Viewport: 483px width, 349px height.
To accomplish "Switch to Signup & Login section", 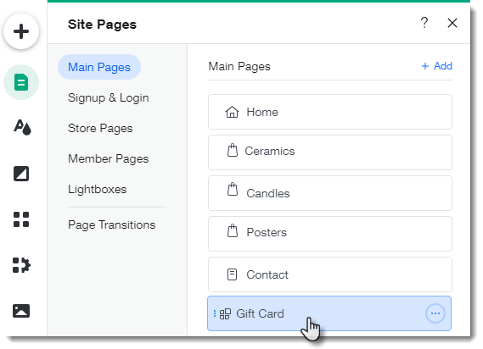I will pyautogui.click(x=109, y=97).
